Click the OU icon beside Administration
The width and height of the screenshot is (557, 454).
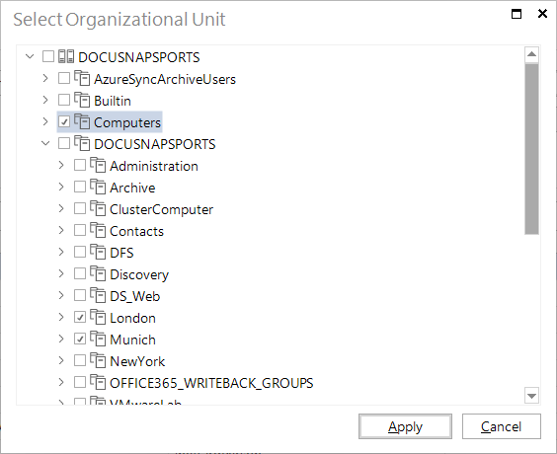point(98,165)
